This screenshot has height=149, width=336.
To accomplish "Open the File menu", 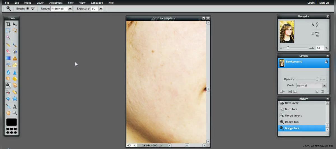I will pos(7,3).
